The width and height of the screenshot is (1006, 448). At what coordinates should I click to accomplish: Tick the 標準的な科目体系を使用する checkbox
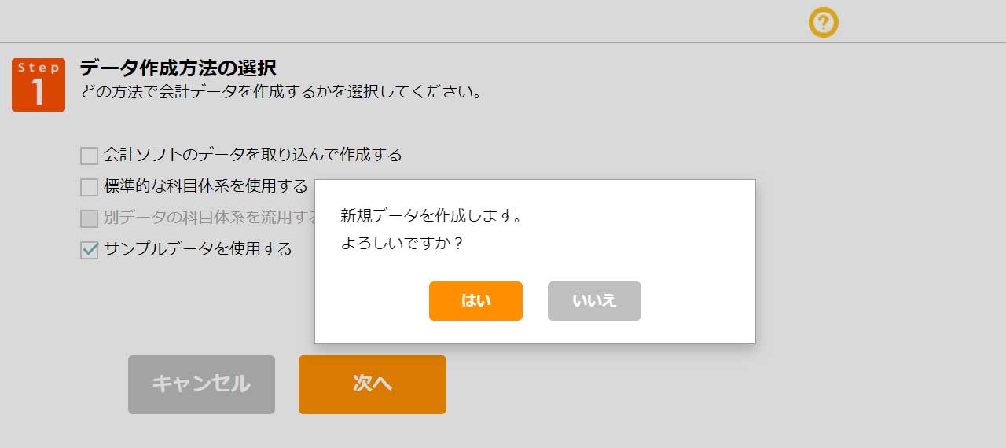[90, 187]
